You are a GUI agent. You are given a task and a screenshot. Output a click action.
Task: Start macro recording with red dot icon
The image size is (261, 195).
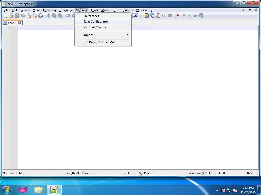[178, 15]
